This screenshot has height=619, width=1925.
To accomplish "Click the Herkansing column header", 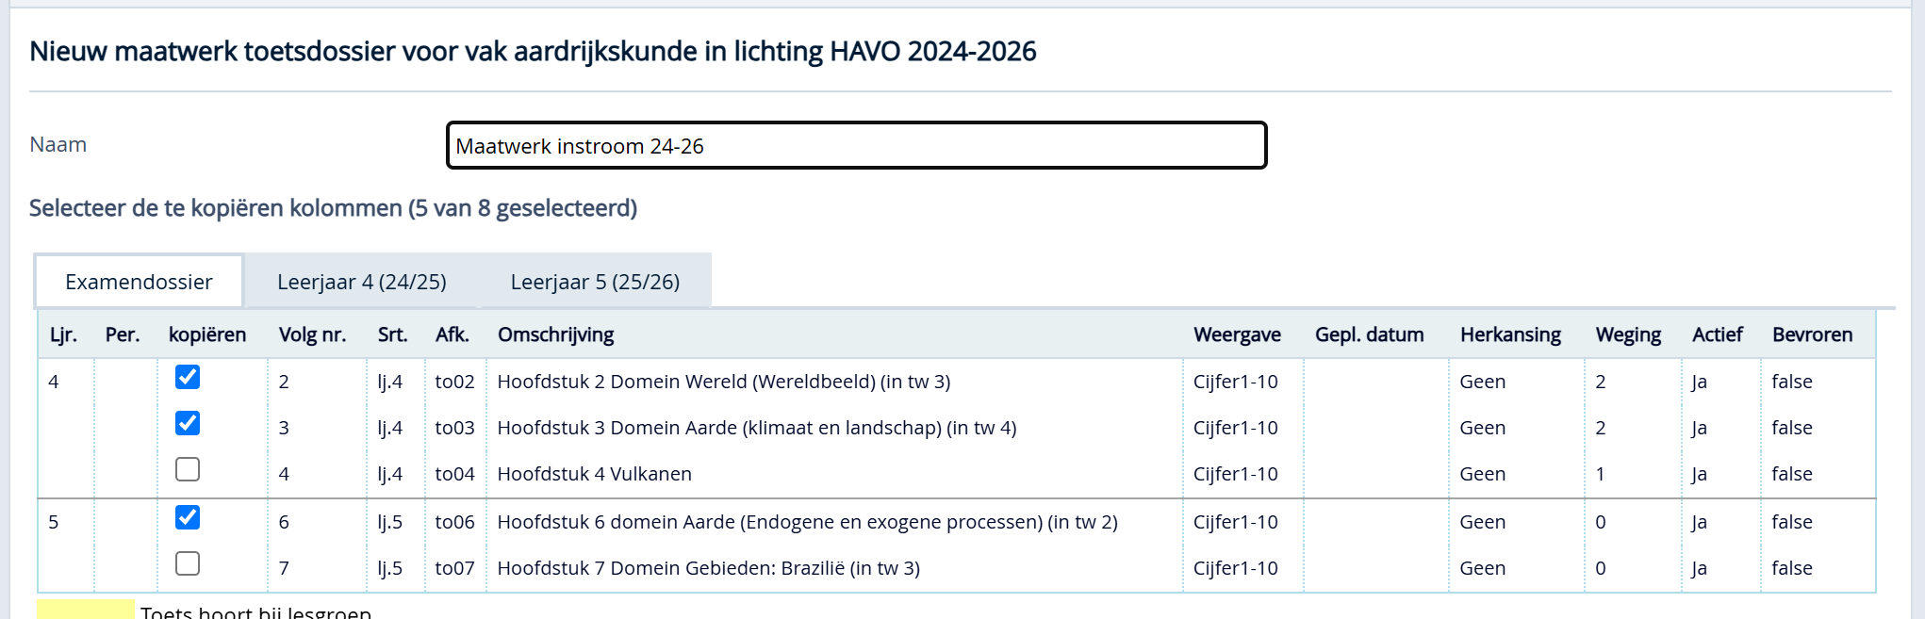I will tap(1510, 334).
